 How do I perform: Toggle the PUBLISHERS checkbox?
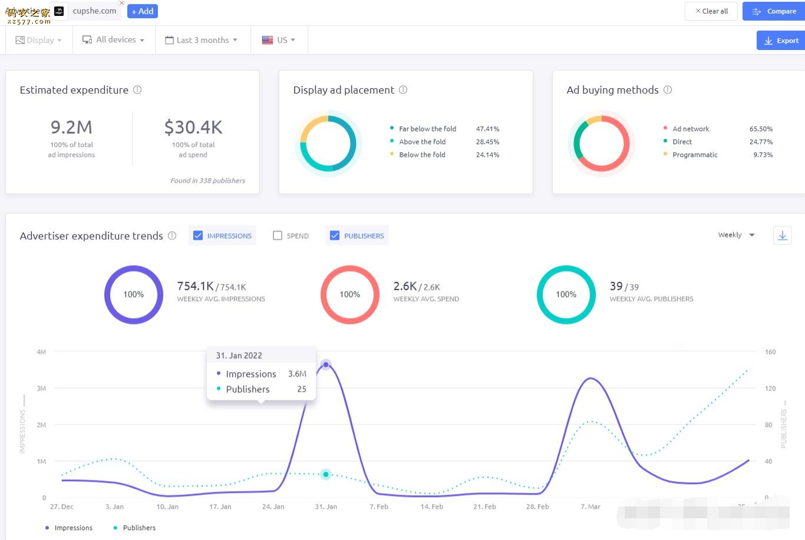pos(335,236)
